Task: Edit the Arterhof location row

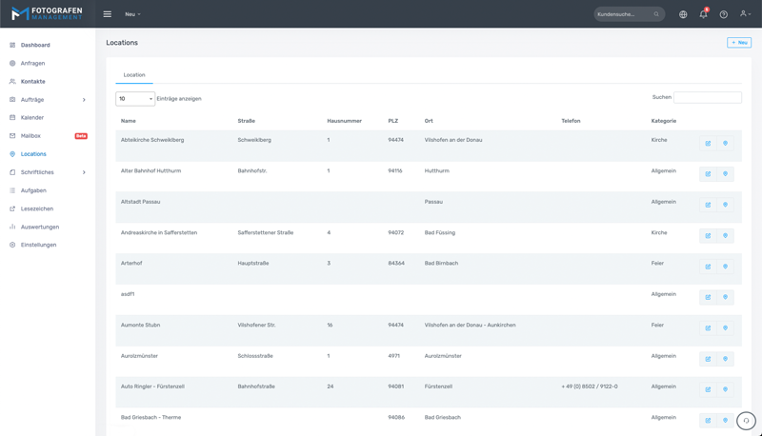Action: click(x=708, y=267)
